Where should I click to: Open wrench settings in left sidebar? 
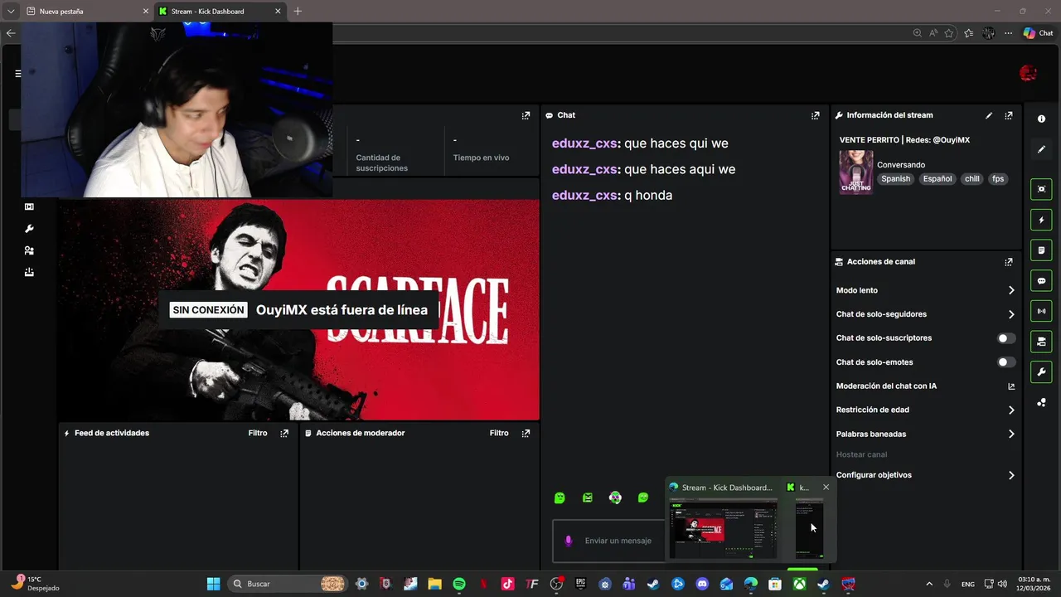point(29,229)
